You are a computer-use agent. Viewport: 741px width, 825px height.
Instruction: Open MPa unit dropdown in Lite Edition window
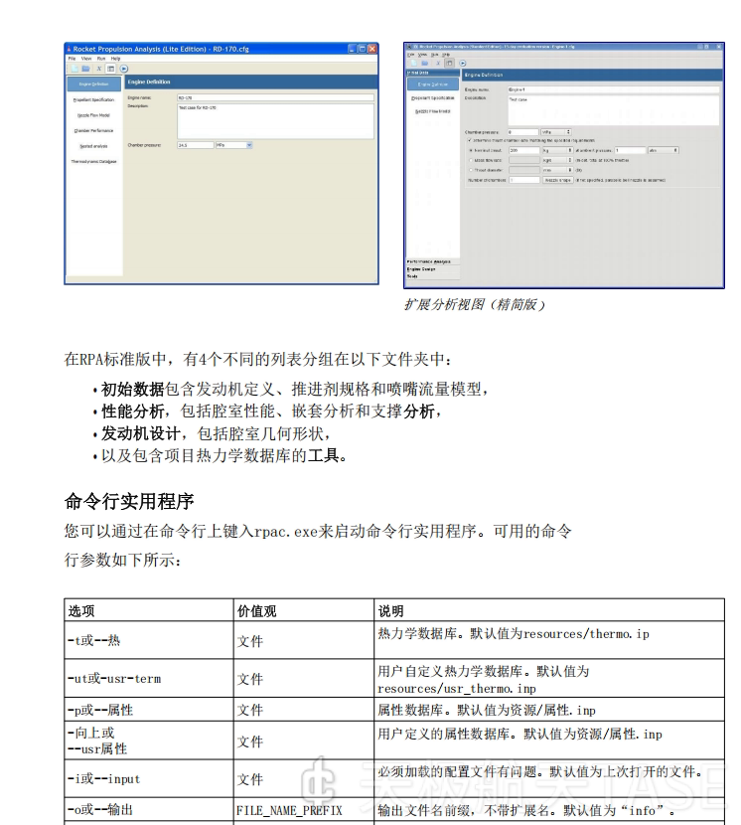click(x=234, y=145)
